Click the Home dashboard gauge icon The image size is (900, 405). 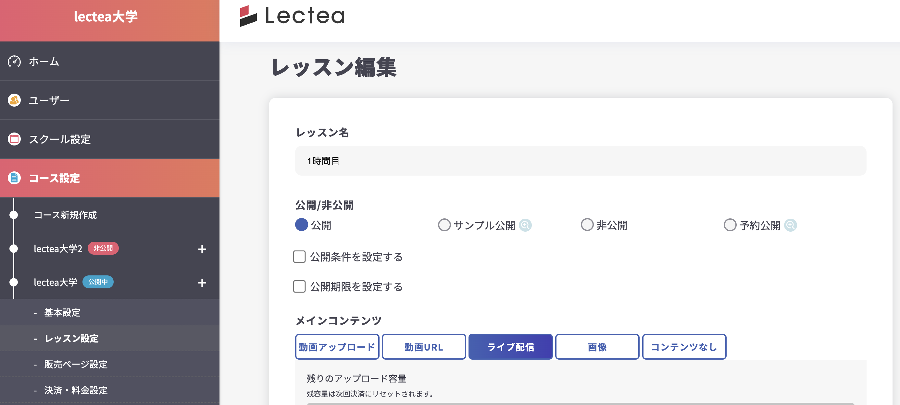click(14, 61)
